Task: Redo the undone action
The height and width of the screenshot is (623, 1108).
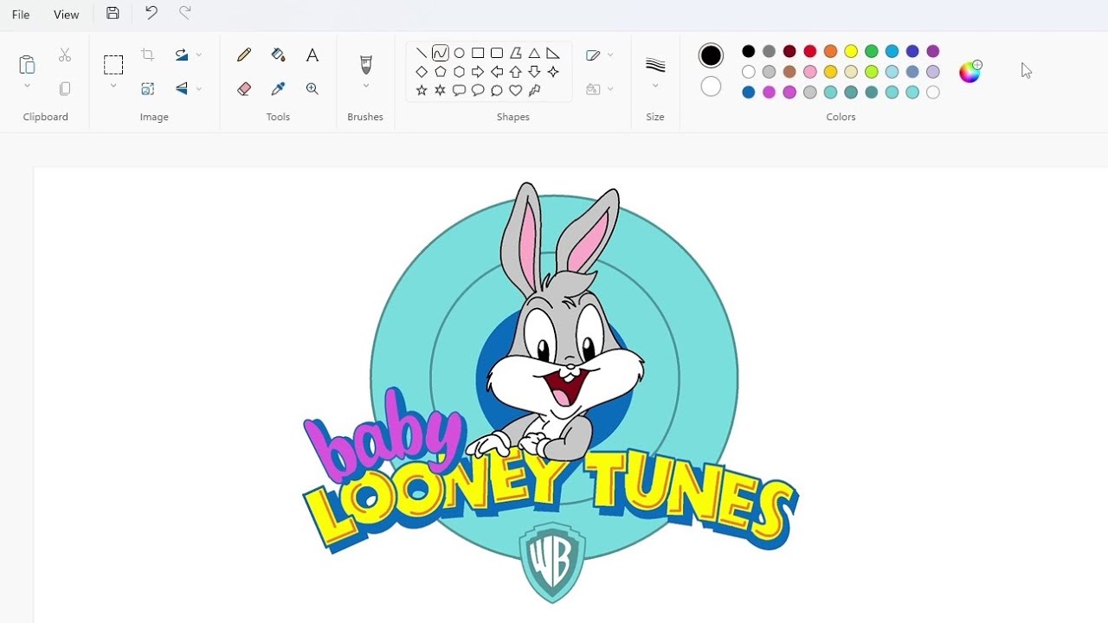Action: pos(184,13)
